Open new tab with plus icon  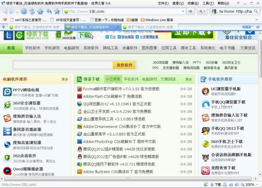3,27
